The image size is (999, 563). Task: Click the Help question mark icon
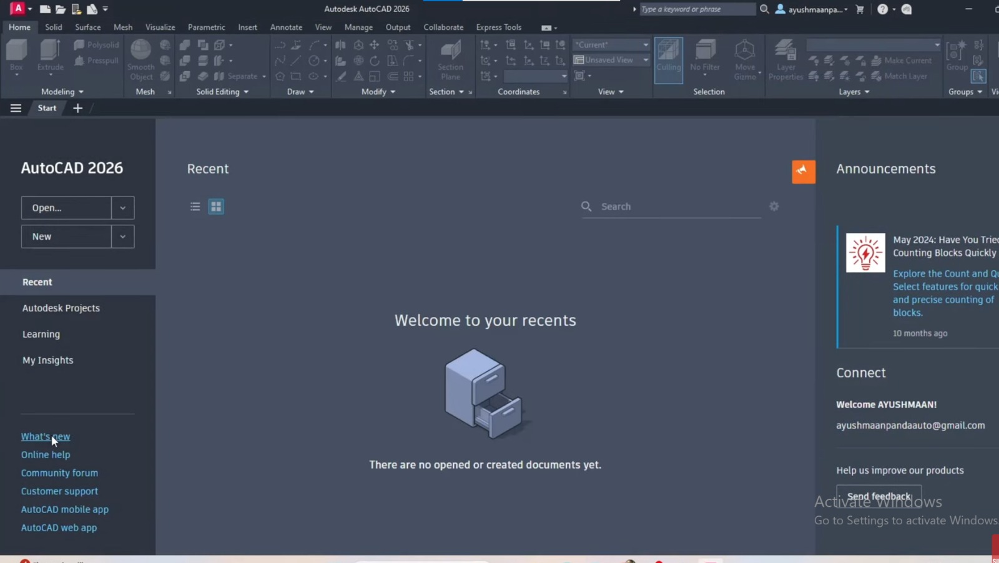click(882, 9)
